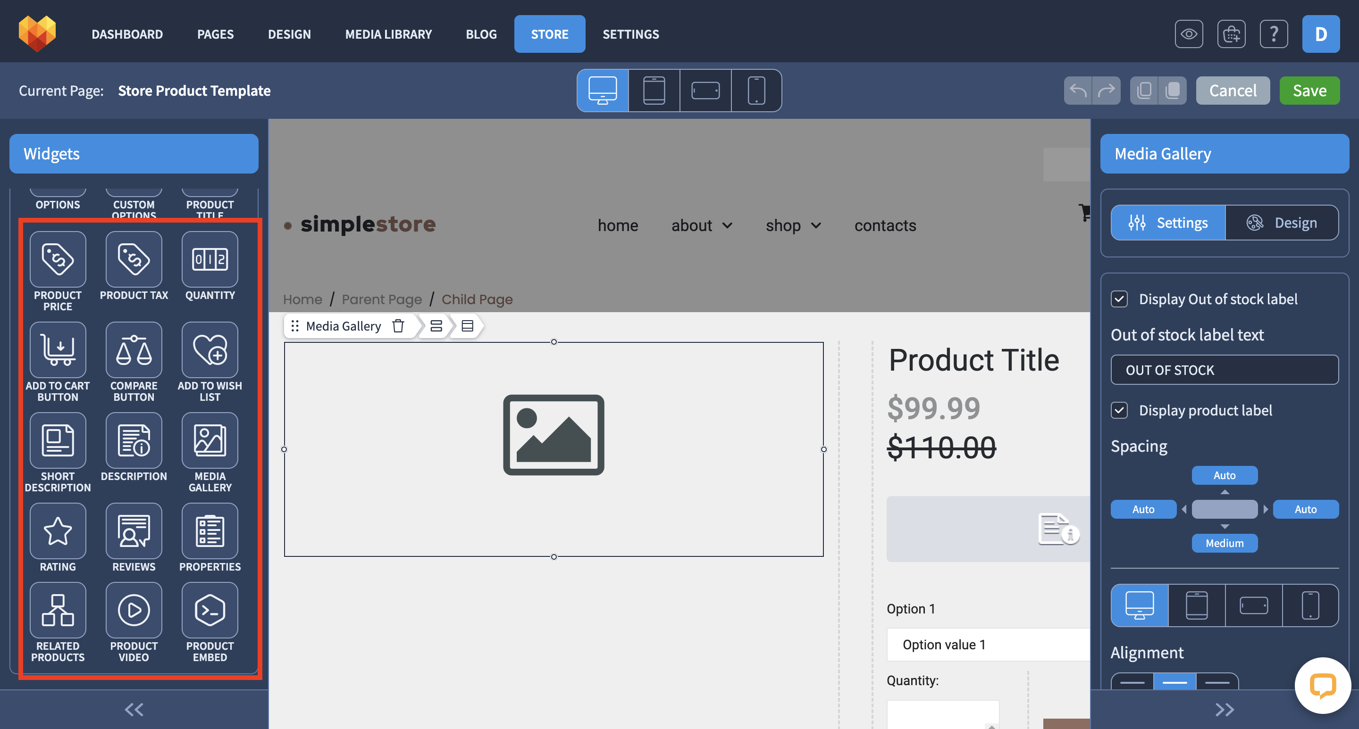Open the left spacing Auto selector
The width and height of the screenshot is (1359, 729).
click(1143, 509)
